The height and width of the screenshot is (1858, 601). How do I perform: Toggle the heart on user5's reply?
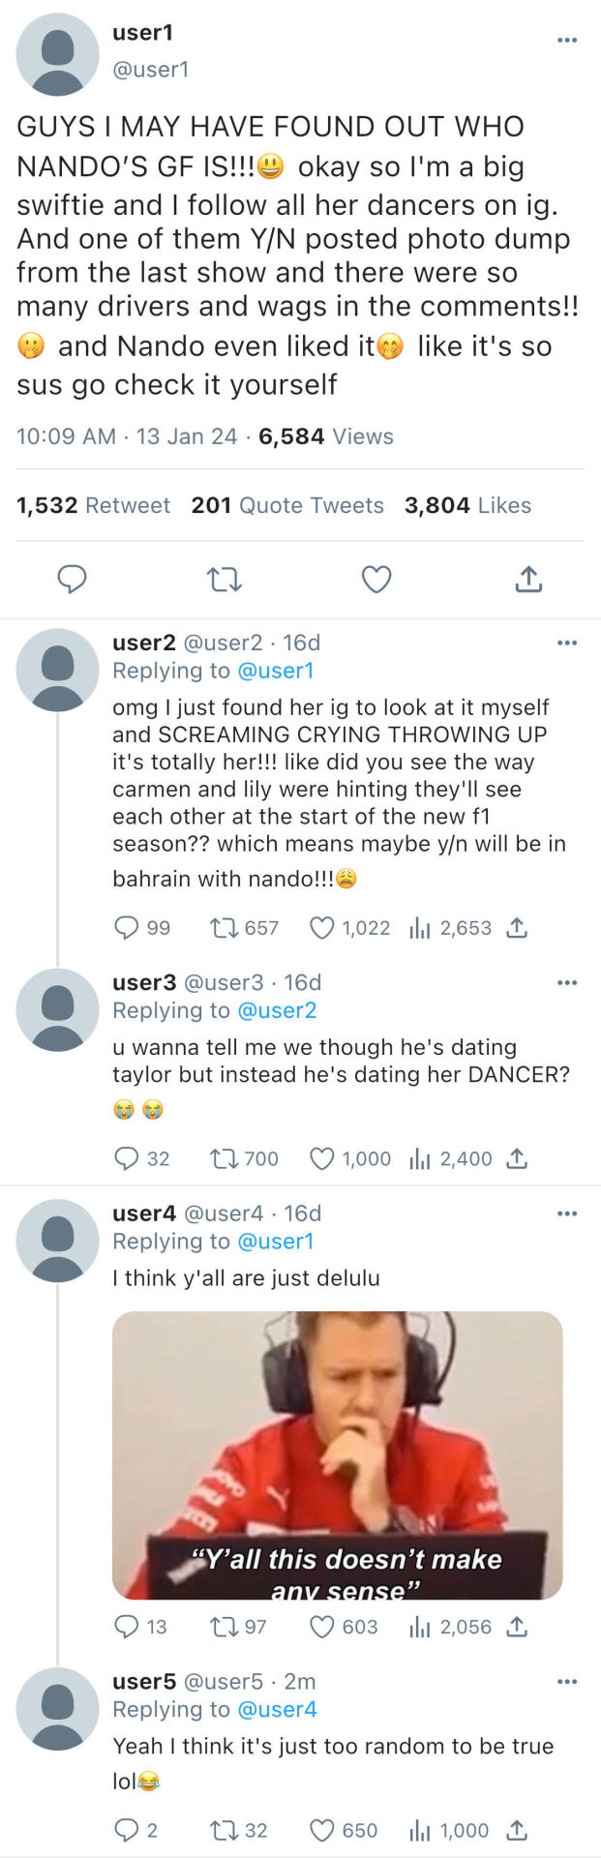(322, 1830)
